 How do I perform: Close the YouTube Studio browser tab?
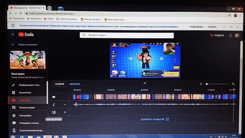click(43, 8)
